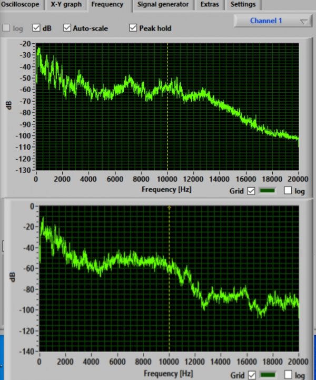Disable the Auto-scale option
The image size is (316, 380).
(x=67, y=28)
